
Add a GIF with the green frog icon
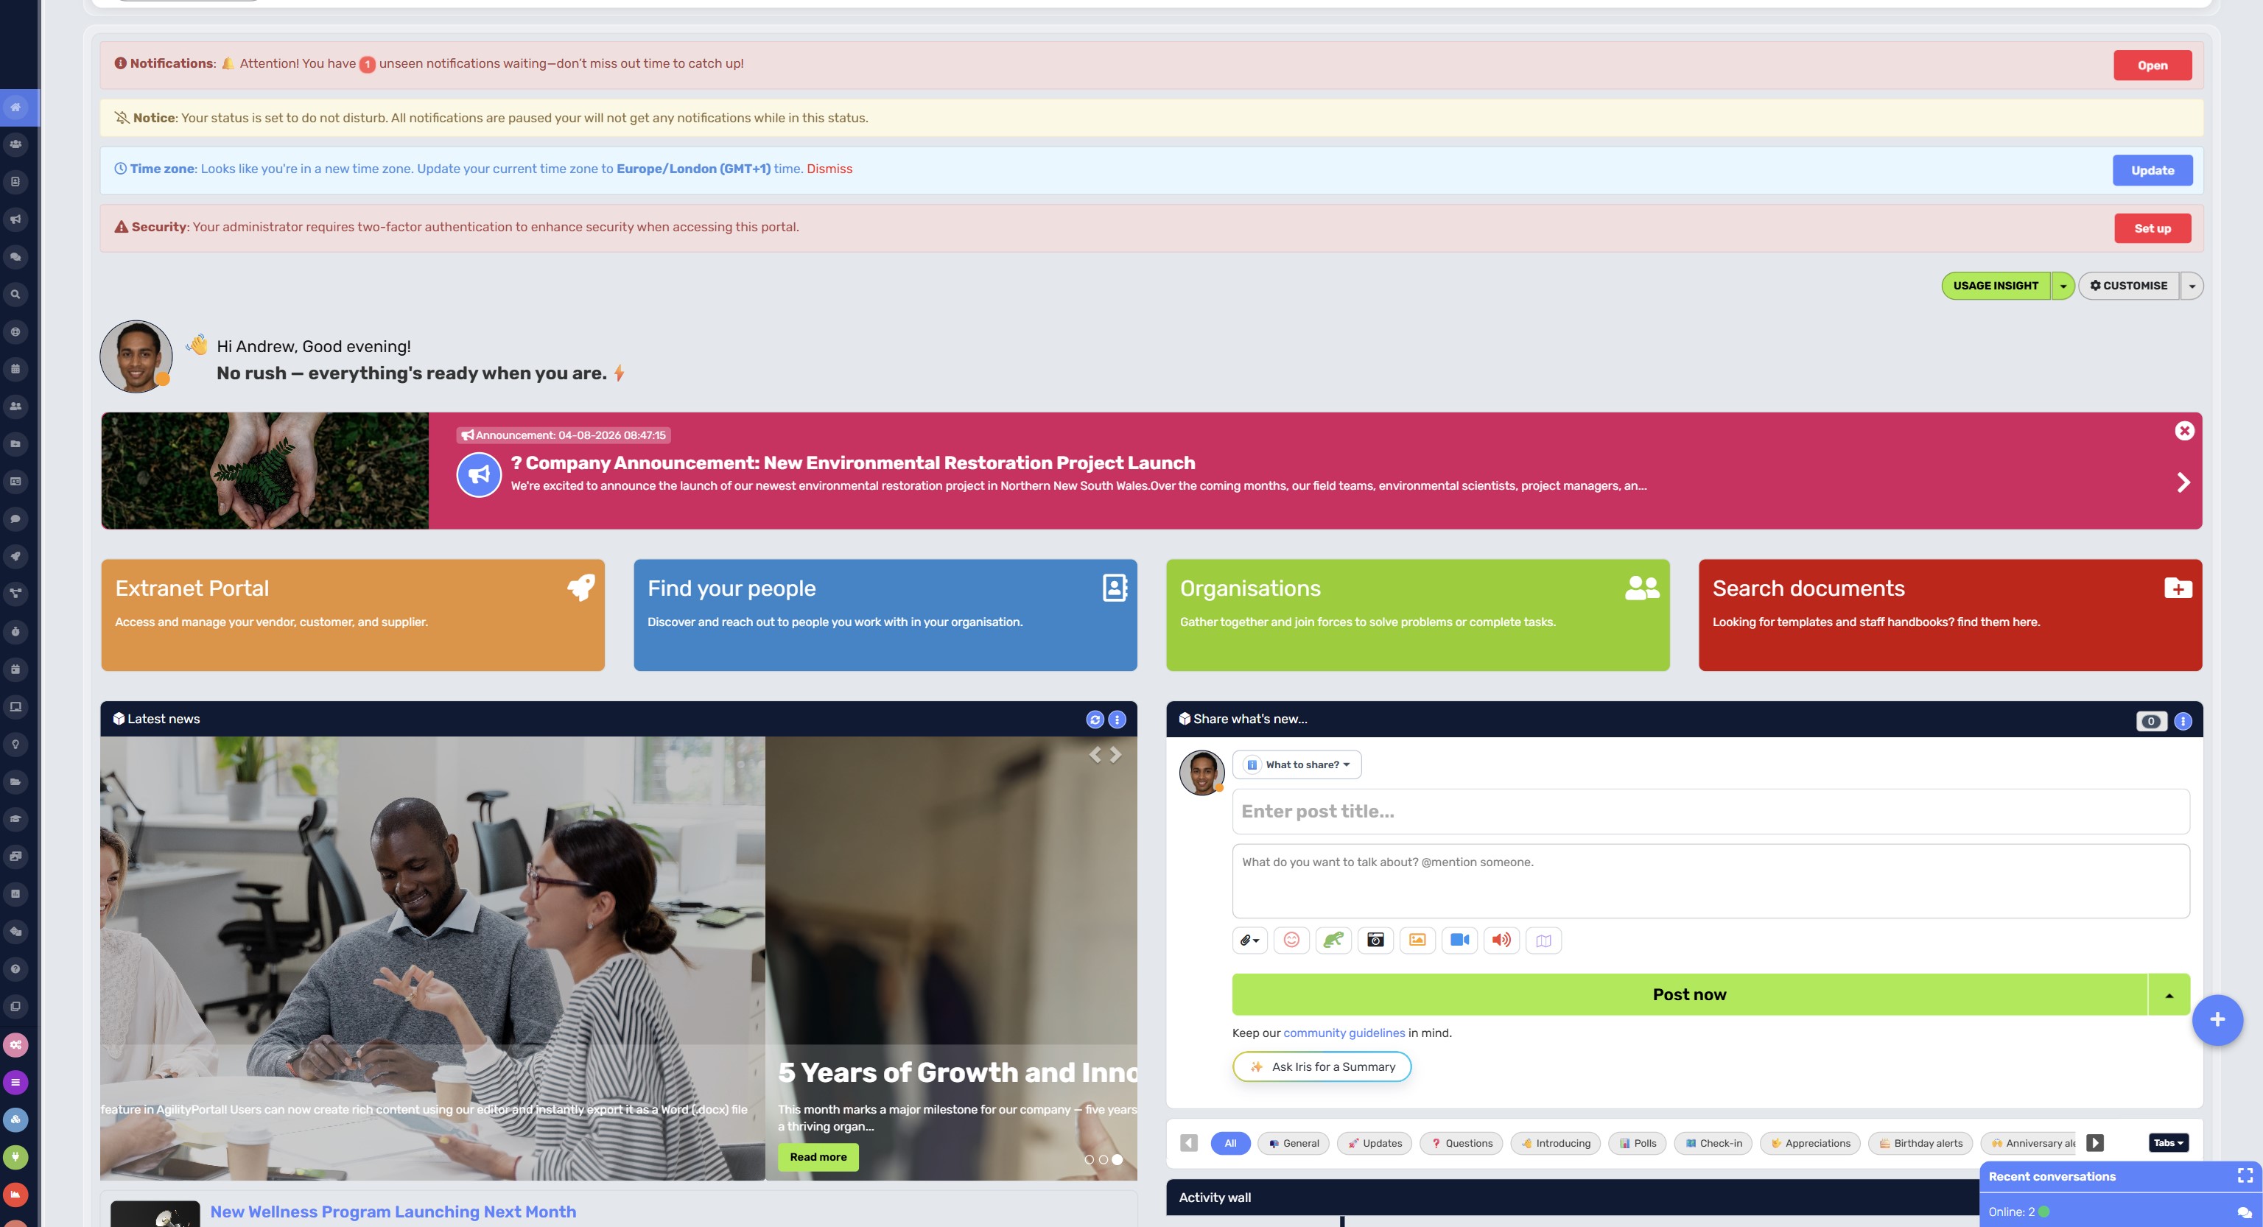tap(1333, 940)
